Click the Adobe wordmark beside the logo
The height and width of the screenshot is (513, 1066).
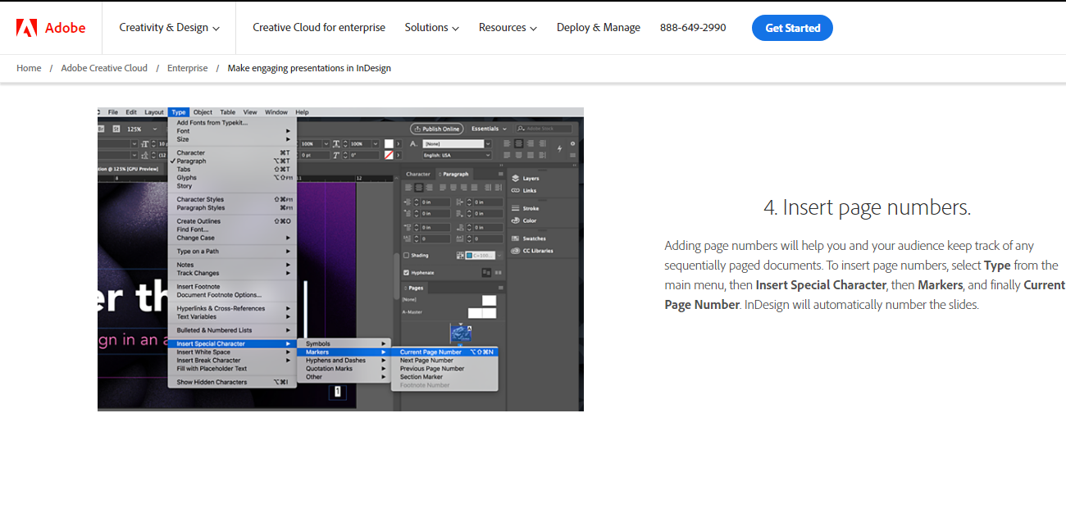(x=65, y=28)
